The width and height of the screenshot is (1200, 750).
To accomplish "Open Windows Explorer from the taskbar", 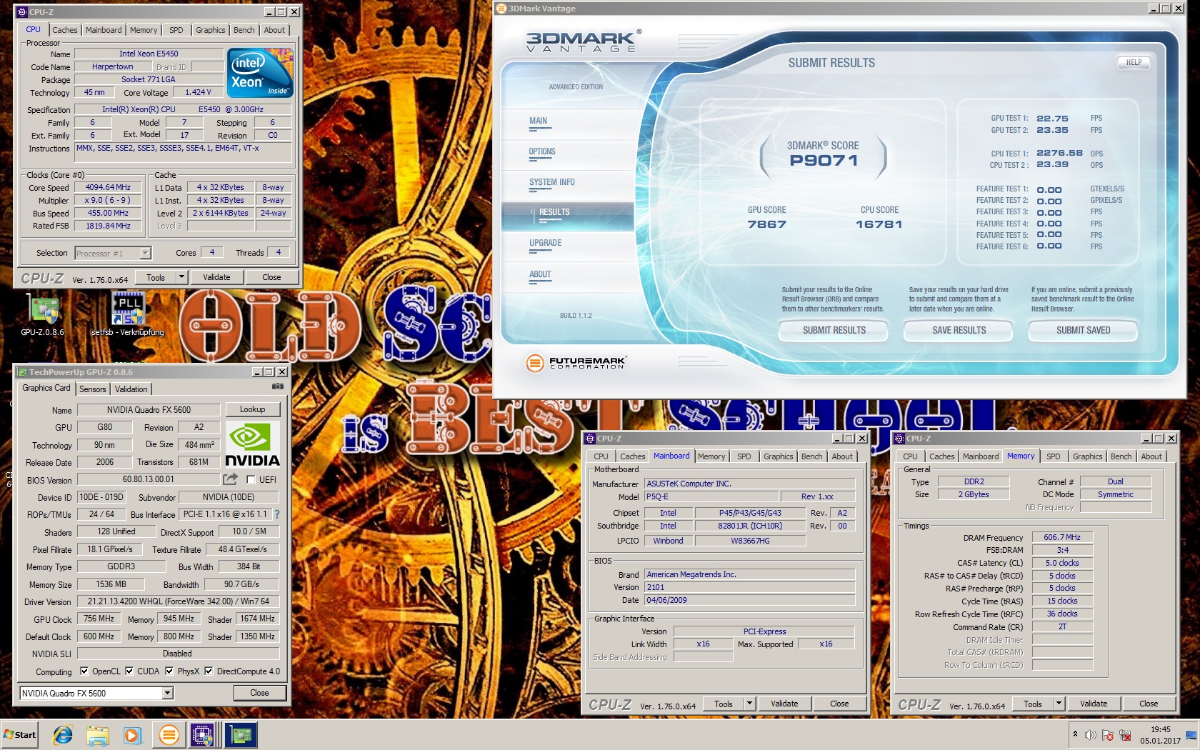I will coord(98,735).
